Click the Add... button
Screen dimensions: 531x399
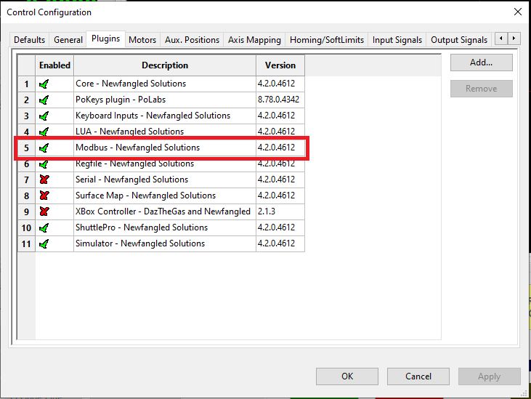click(x=481, y=63)
